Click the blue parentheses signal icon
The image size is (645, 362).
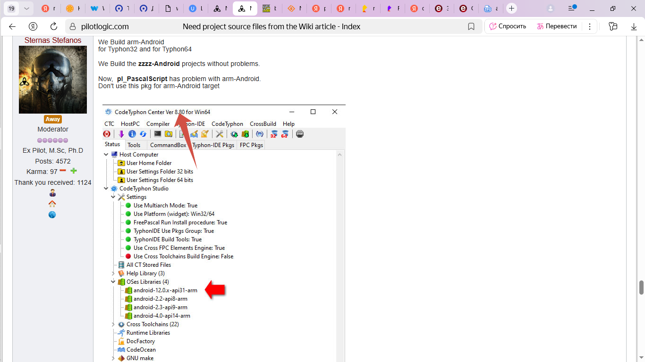tap(259, 134)
